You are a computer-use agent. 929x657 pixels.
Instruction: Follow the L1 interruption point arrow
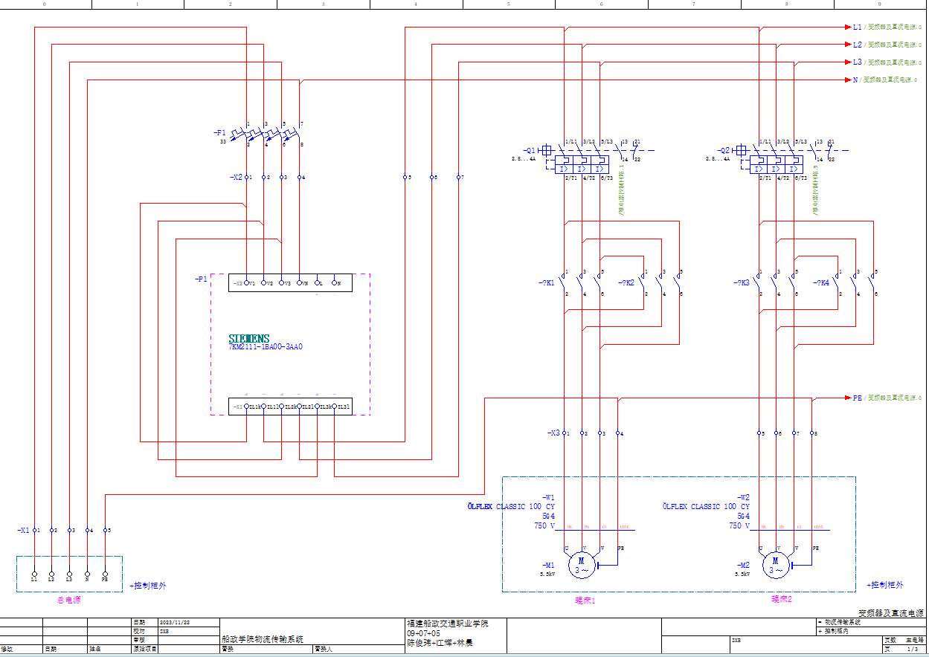(848, 27)
